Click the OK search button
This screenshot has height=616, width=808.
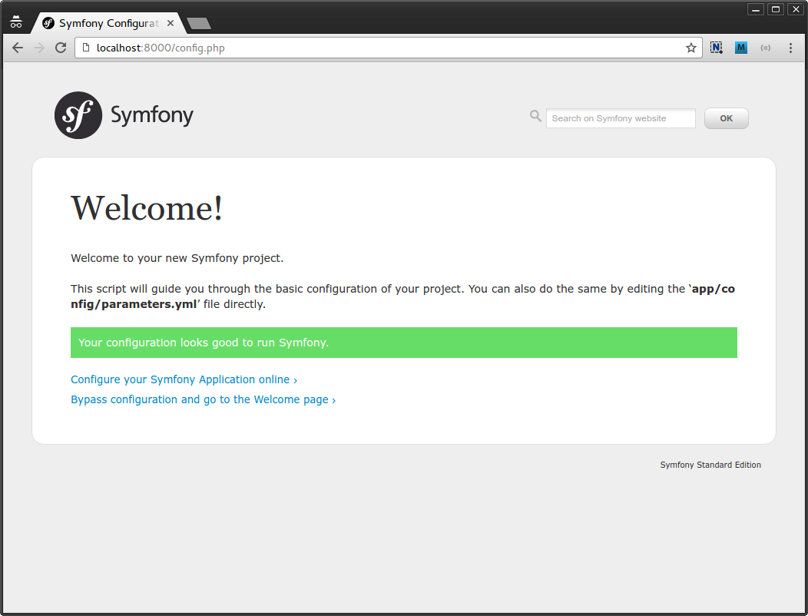[x=726, y=118]
